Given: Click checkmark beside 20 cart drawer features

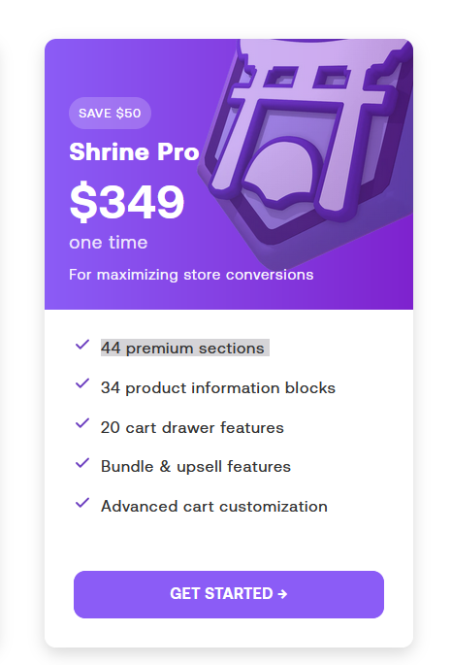Looking at the screenshot, I should (82, 423).
